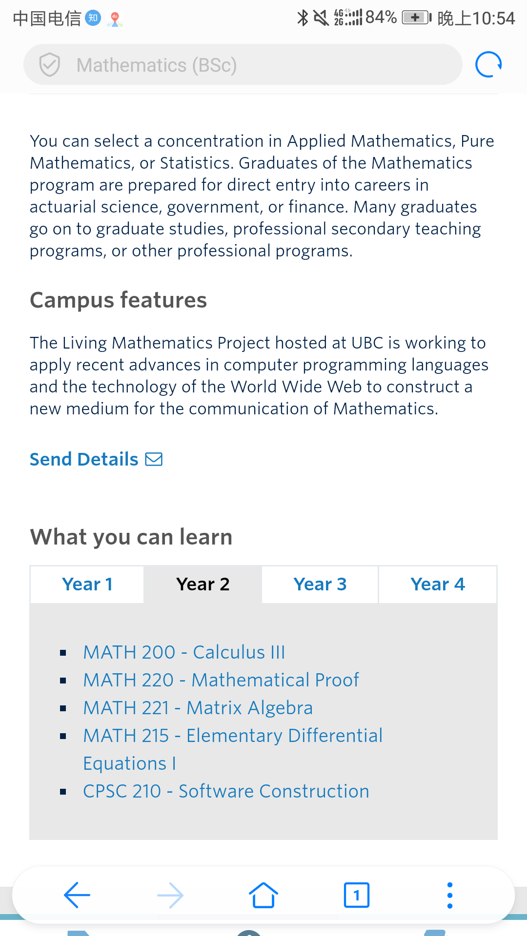Open MATH 215 Elementary Differential Equations link
Viewport: 527px width, 936px height.
pos(233,749)
